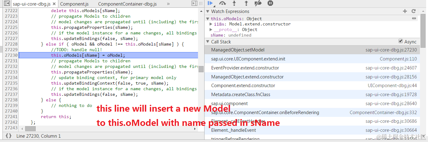Image resolution: width=428 pixels, height=142 pixels.
Task: Click the Line 27230, Column 1 status text
Action: pos(39,136)
